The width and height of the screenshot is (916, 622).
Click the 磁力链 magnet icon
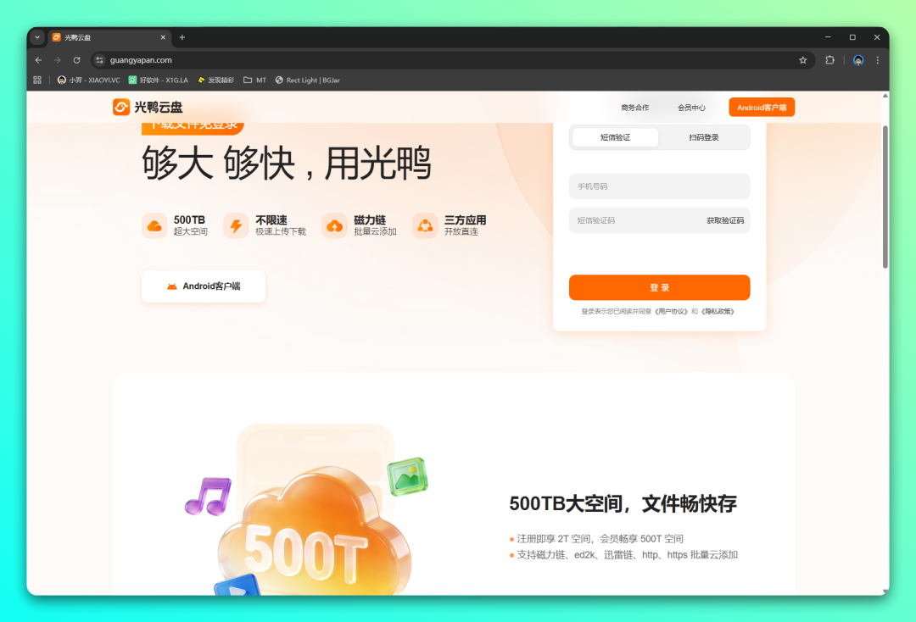tap(333, 225)
